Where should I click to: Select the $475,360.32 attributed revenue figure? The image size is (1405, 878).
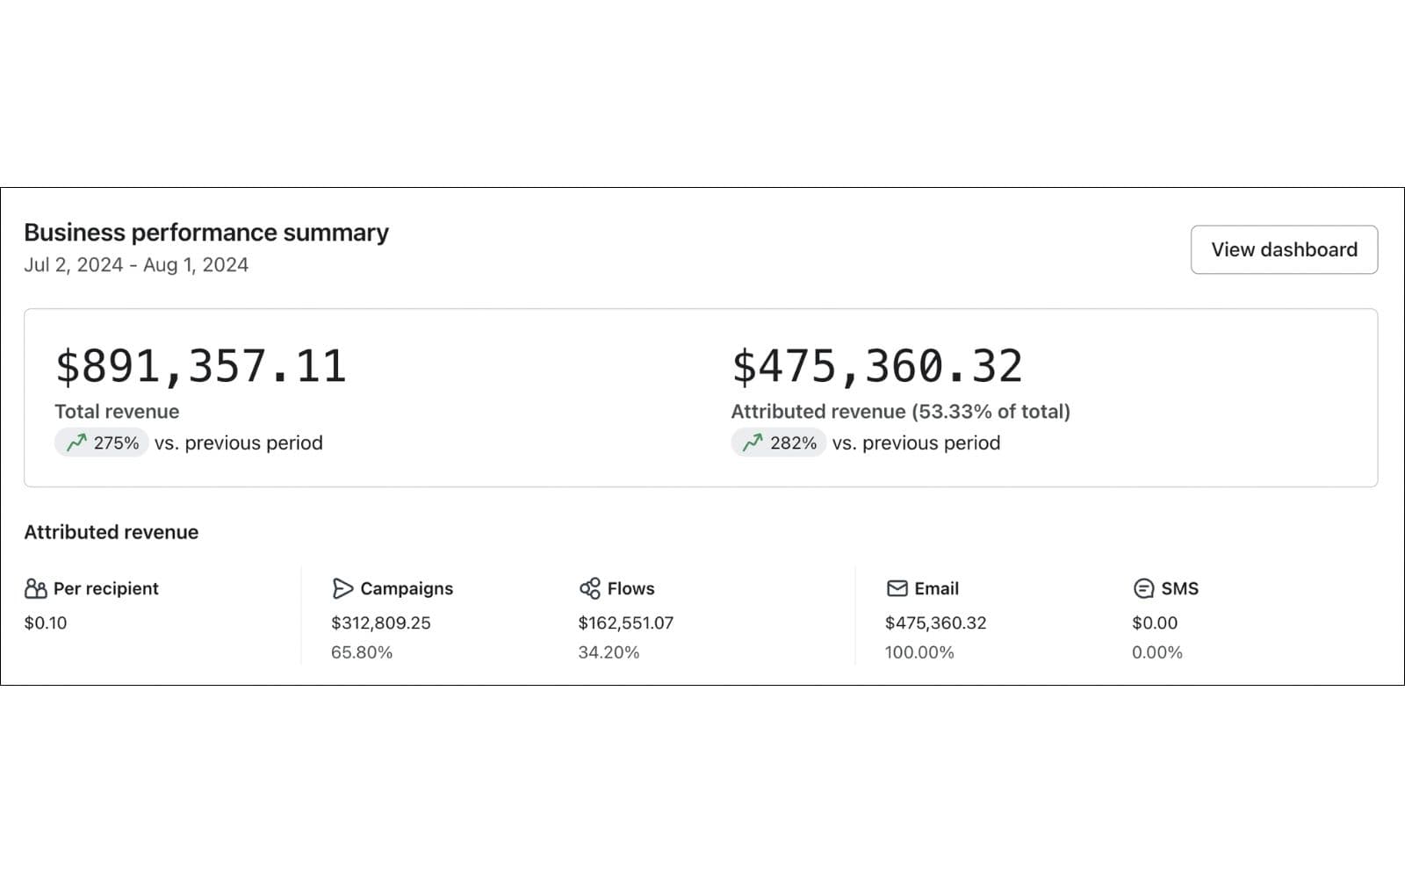(877, 366)
